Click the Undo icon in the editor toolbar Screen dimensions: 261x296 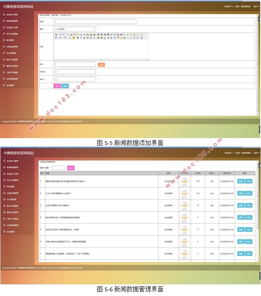coord(60,35)
